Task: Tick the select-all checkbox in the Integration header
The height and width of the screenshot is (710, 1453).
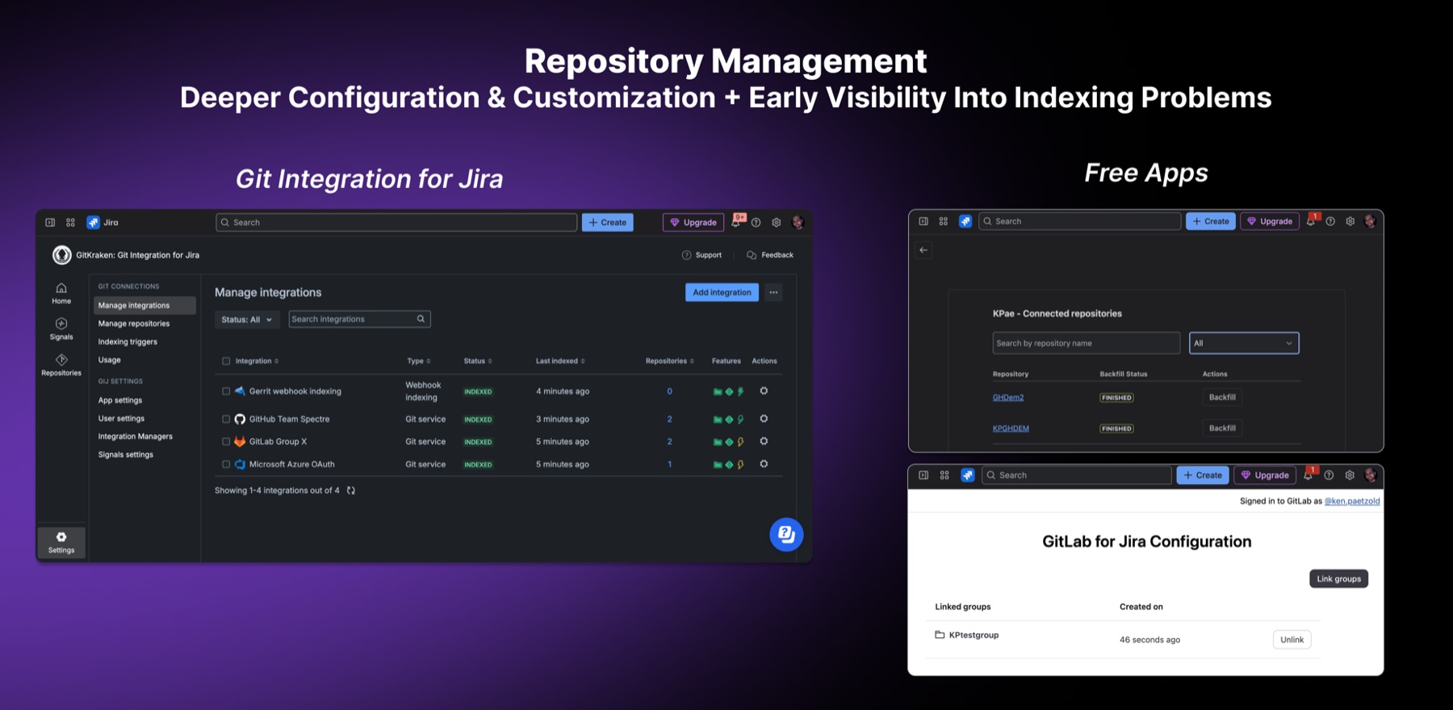Action: [226, 361]
